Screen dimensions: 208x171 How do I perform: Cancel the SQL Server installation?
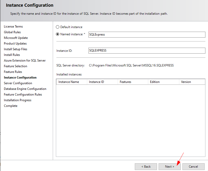pyautogui.click(x=193, y=167)
